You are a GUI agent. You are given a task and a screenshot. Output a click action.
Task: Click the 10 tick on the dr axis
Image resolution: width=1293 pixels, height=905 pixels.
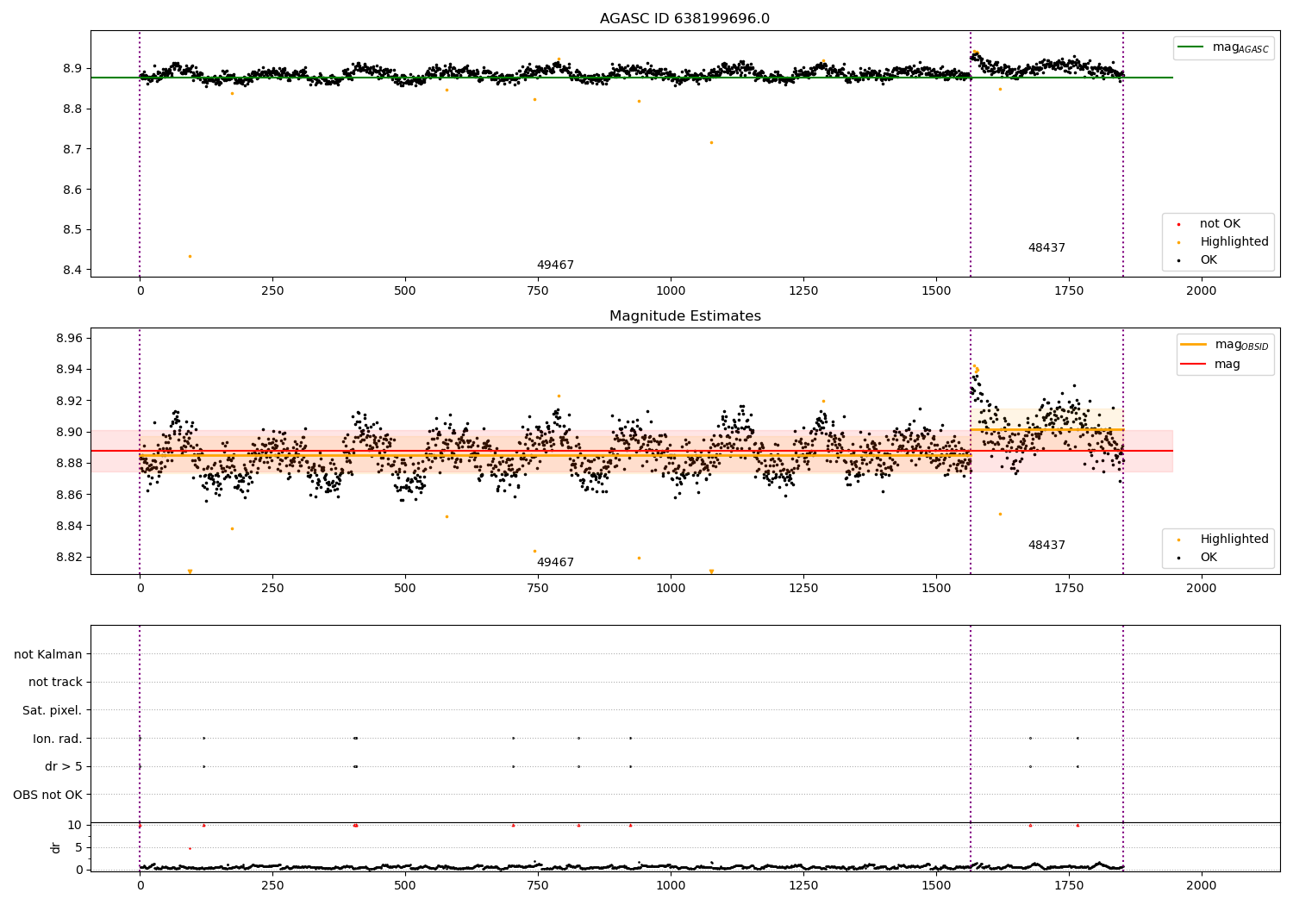click(x=75, y=826)
